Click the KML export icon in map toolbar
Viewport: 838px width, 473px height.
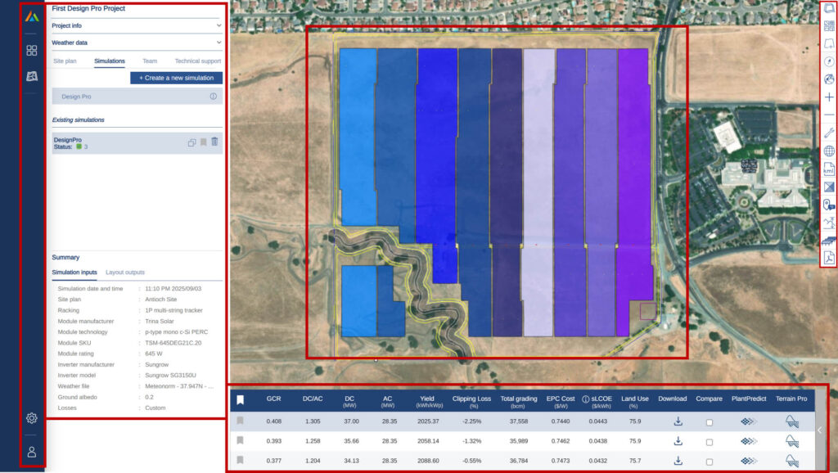[829, 169]
